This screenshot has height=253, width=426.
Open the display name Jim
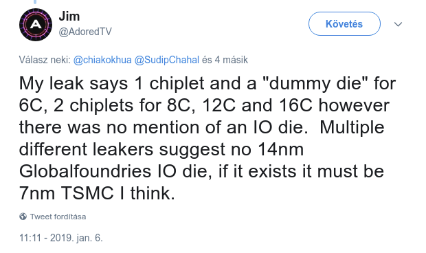[x=69, y=16]
